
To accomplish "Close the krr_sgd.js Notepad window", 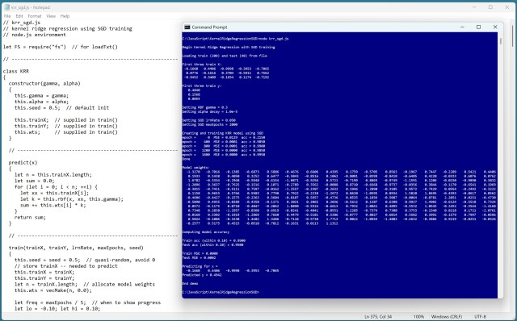I will 507,7.
